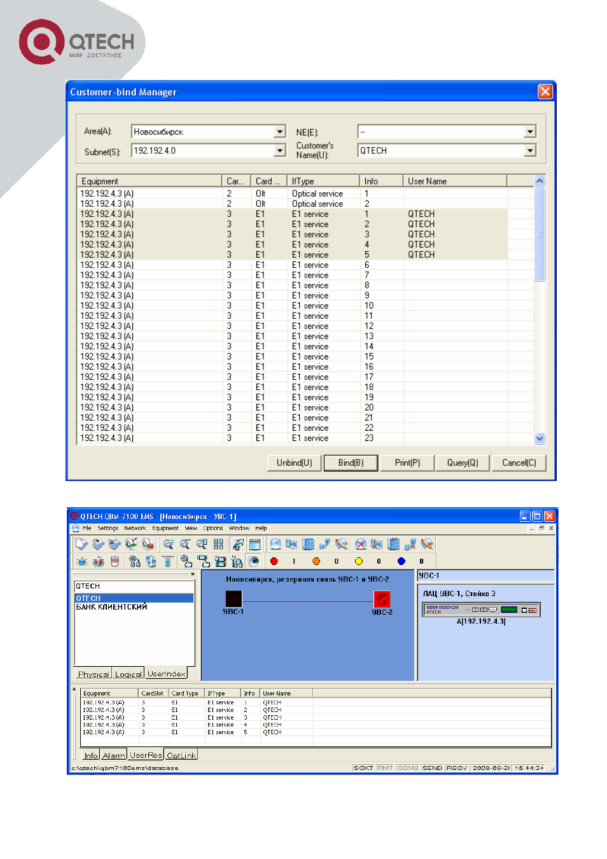Click the save disk toolbar icon
This screenshot has height=859, width=607.
tap(115, 544)
